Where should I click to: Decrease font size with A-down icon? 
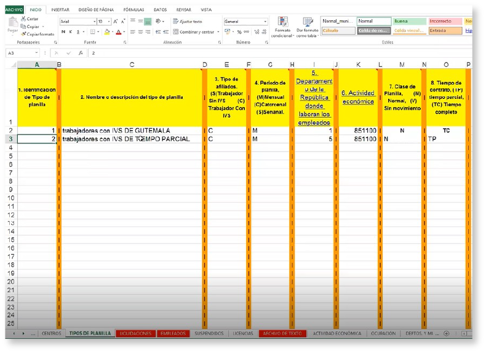[x=123, y=21]
